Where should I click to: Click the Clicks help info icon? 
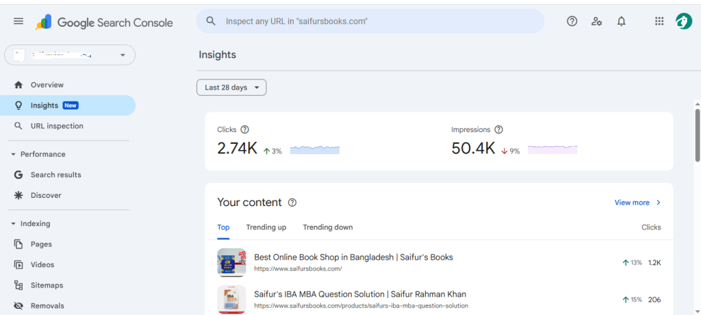pos(245,129)
